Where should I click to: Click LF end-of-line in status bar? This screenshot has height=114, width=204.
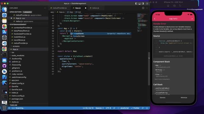coord(114,108)
